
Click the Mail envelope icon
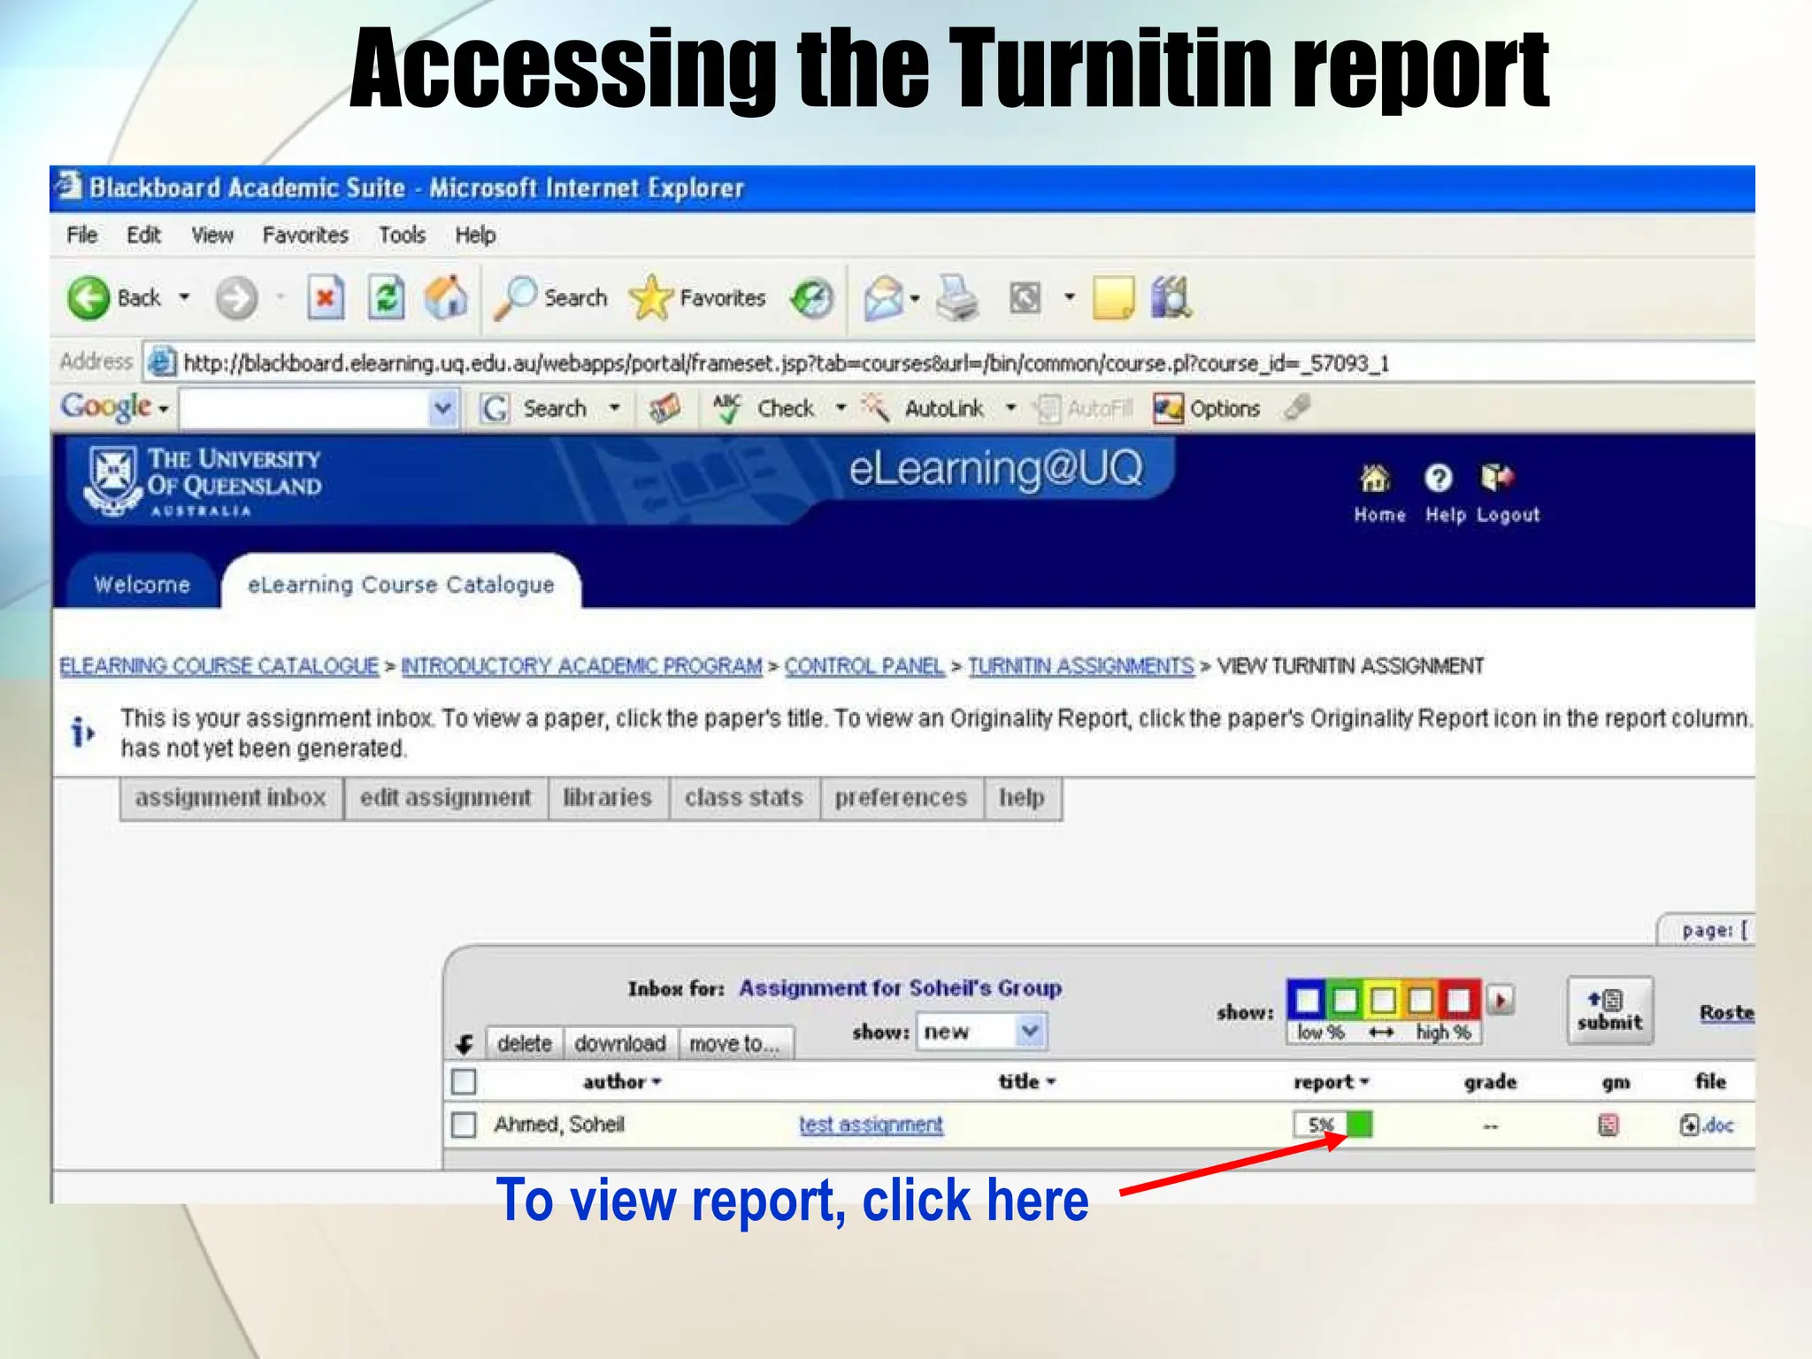coord(883,298)
